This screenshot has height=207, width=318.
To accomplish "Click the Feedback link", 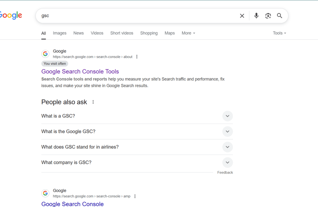I will coord(225,172).
